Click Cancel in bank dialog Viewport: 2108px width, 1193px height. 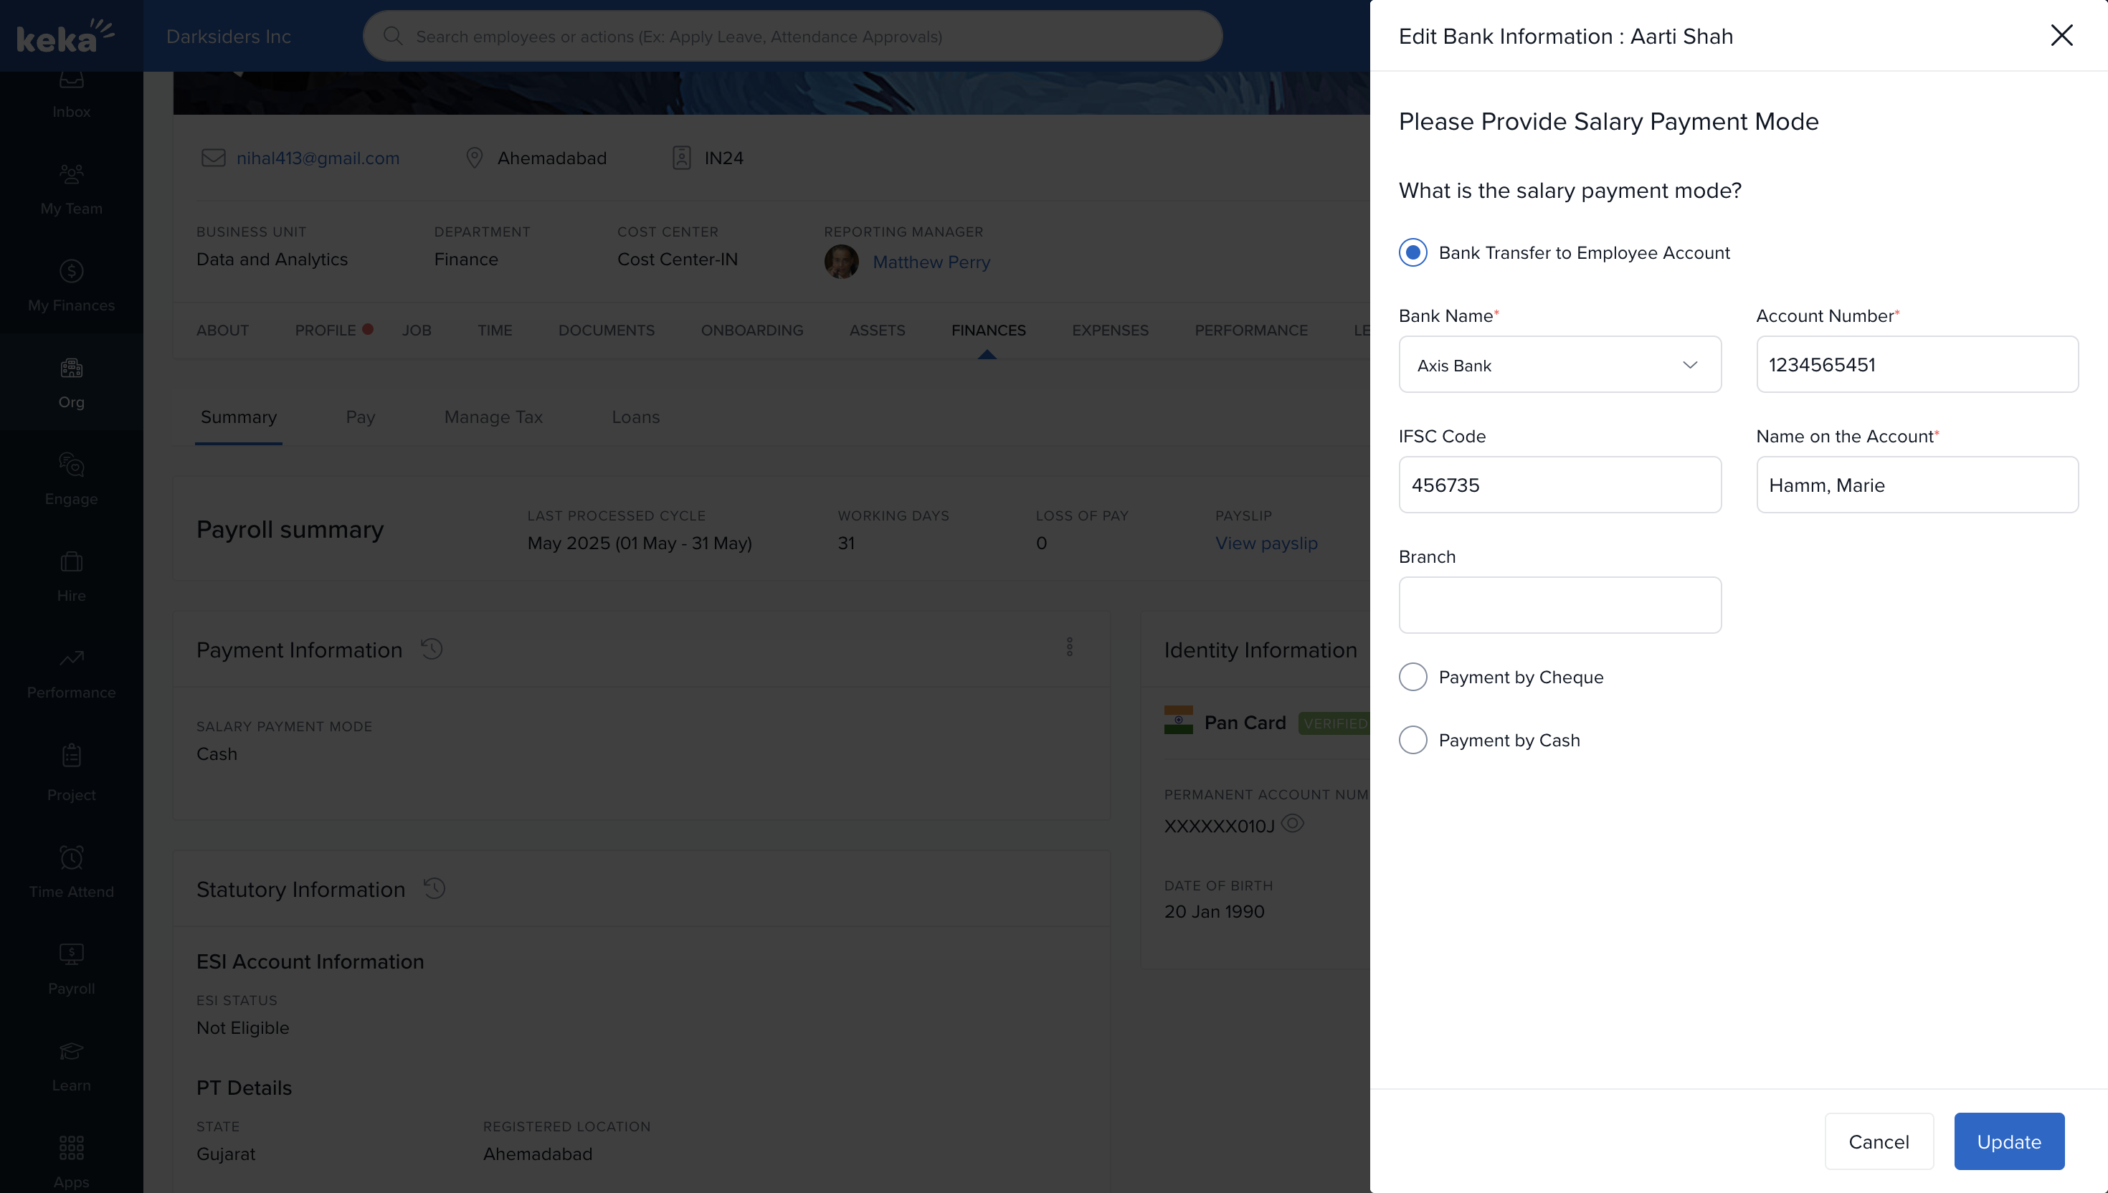click(x=1878, y=1141)
